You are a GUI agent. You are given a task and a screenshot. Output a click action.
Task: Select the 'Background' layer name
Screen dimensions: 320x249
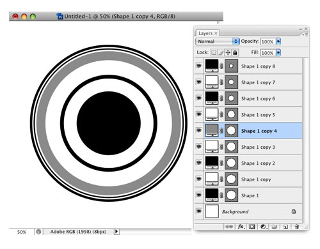click(236, 212)
